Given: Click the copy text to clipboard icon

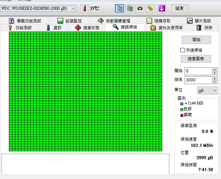Looking at the screenshot, I should click(x=120, y=8).
